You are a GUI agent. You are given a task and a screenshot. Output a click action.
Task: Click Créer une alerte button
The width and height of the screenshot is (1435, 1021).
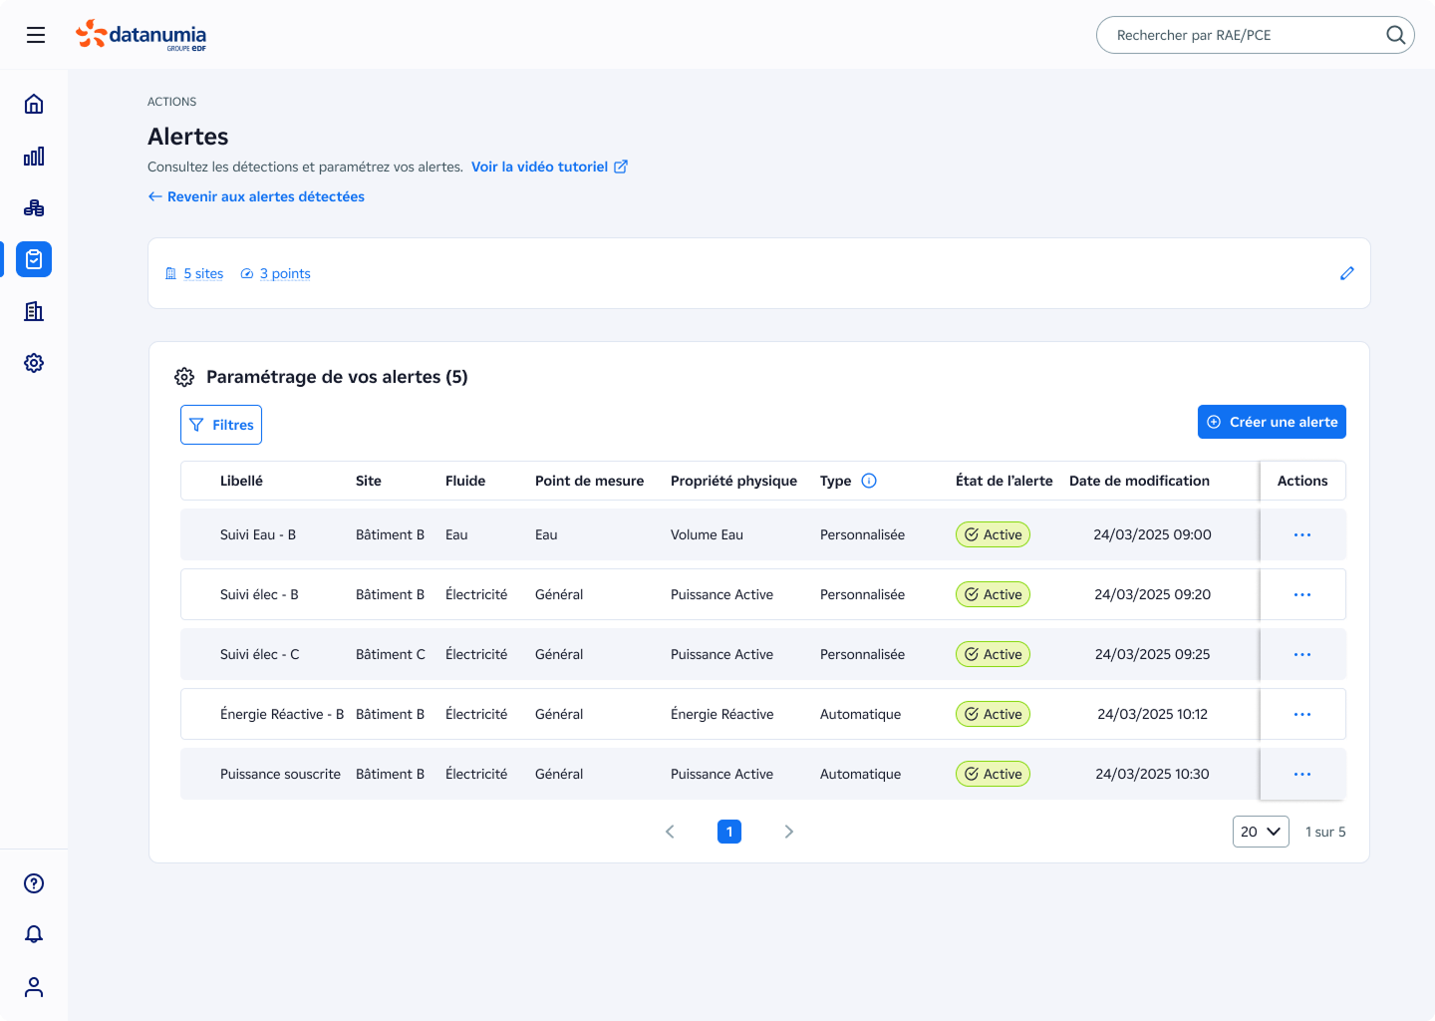tap(1272, 422)
